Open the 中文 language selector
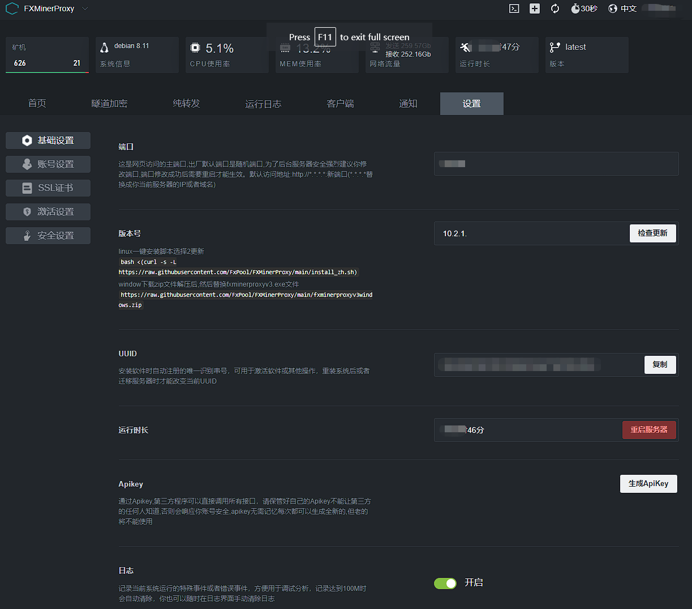The width and height of the screenshot is (692, 609). click(622, 8)
